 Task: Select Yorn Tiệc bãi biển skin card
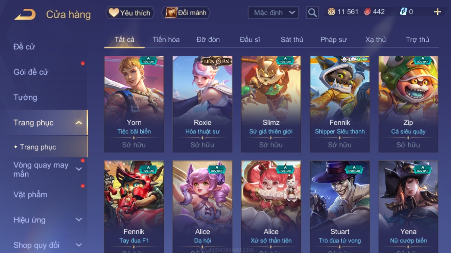pyautogui.click(x=134, y=104)
